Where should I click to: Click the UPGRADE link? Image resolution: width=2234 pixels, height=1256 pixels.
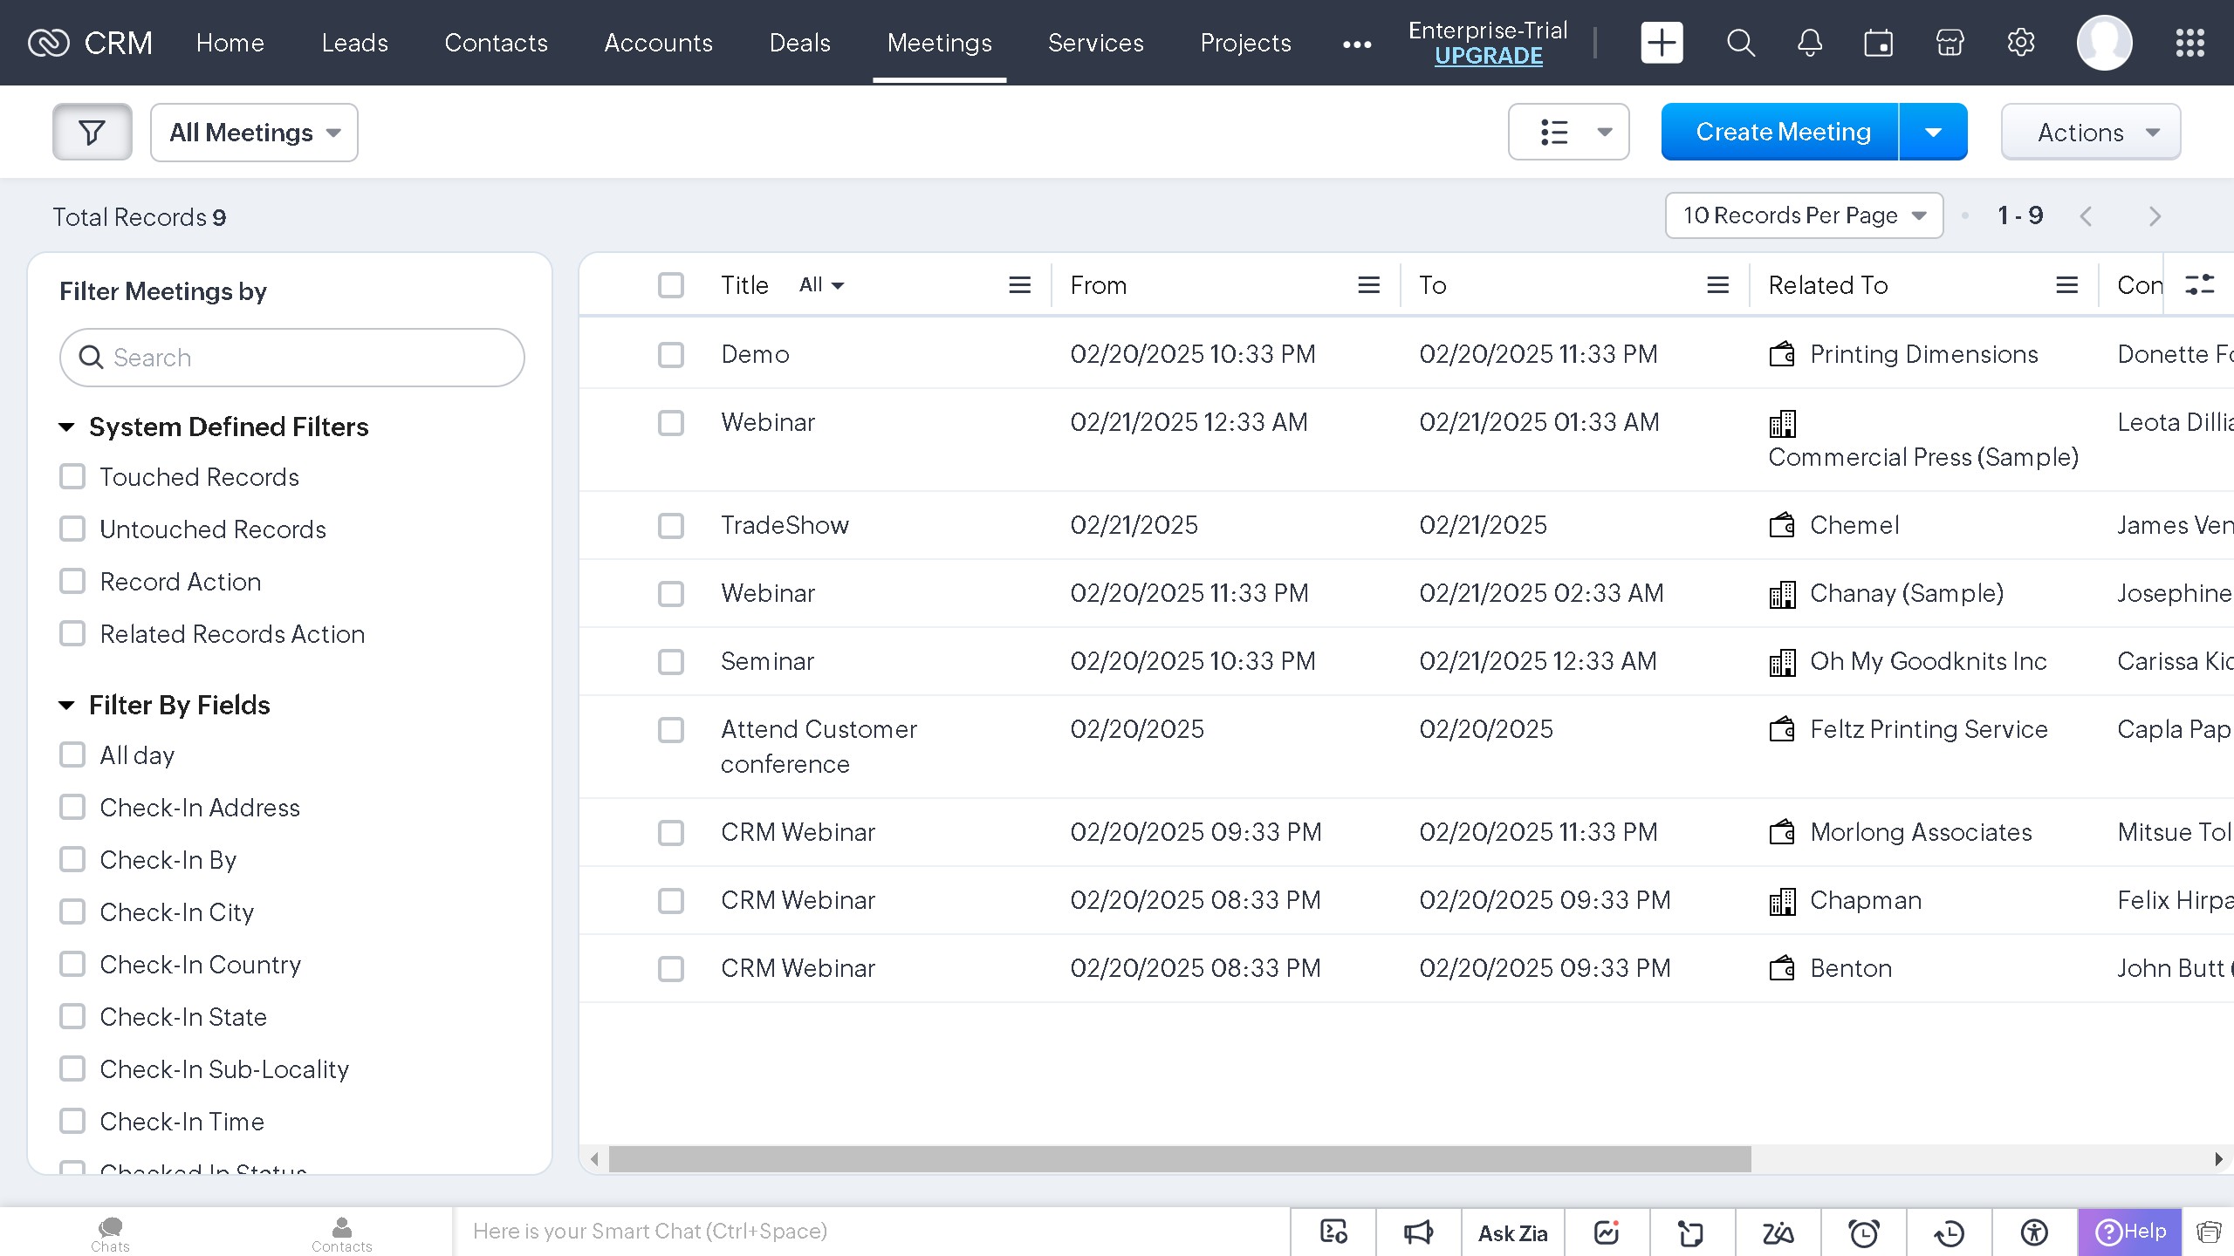click(1488, 56)
